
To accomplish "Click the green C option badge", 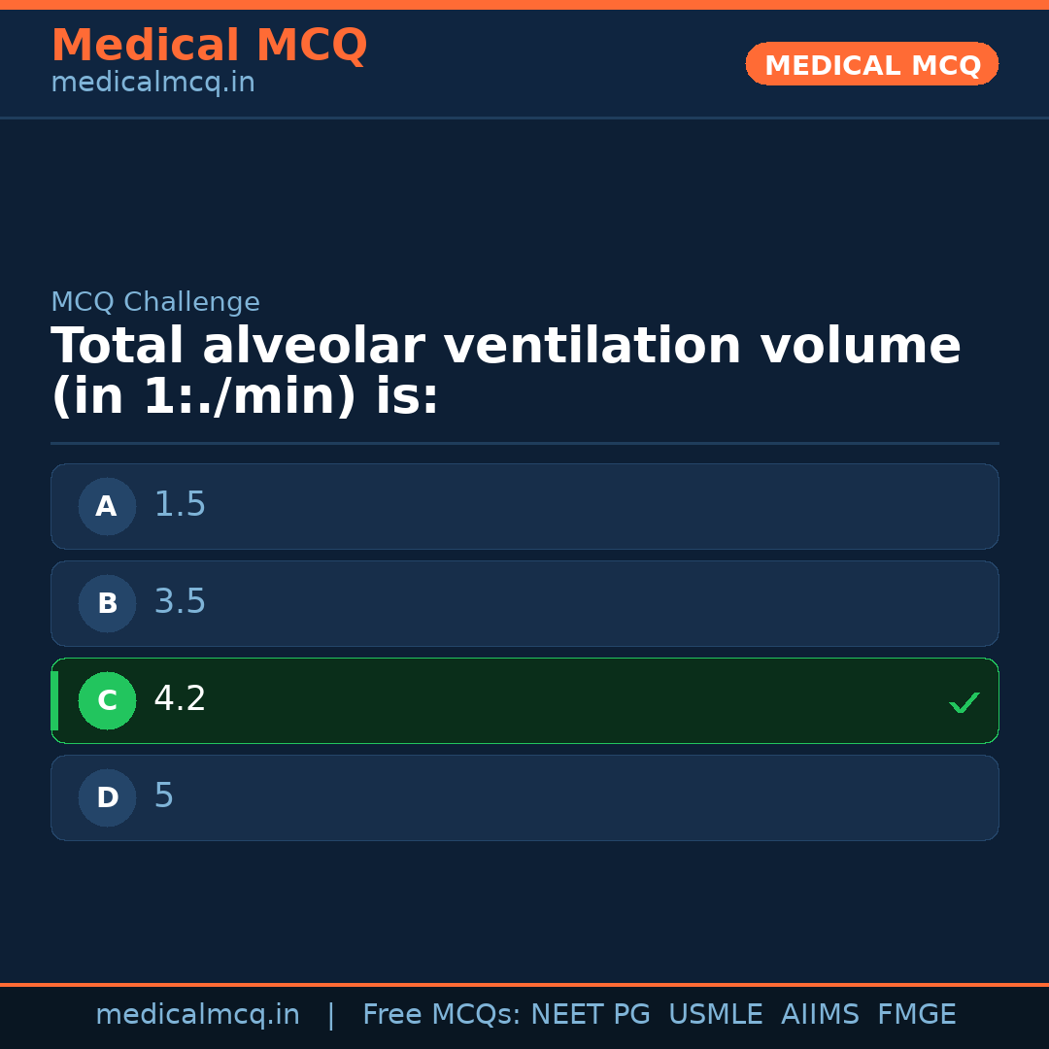I will click(x=107, y=700).
